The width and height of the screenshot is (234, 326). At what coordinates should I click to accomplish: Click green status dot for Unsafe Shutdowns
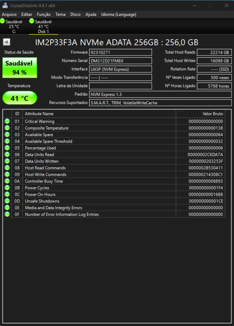pyautogui.click(x=7, y=201)
